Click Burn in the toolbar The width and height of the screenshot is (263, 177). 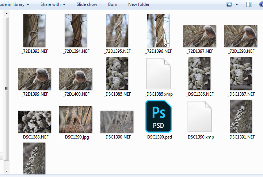tap(113, 4)
